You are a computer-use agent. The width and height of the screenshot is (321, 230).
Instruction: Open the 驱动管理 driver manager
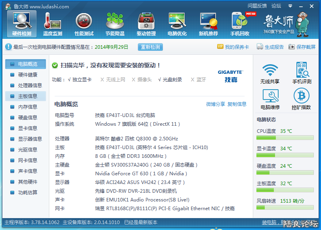point(145,23)
